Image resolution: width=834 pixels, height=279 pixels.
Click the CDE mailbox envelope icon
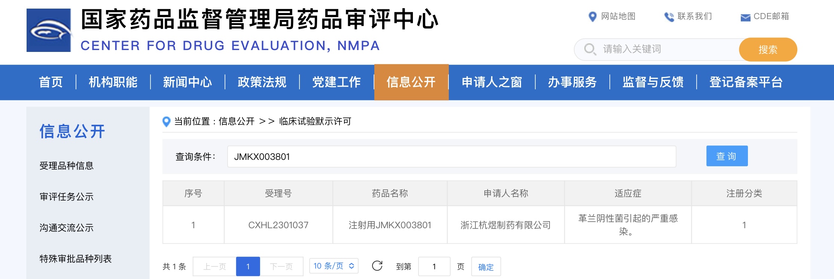tap(745, 17)
